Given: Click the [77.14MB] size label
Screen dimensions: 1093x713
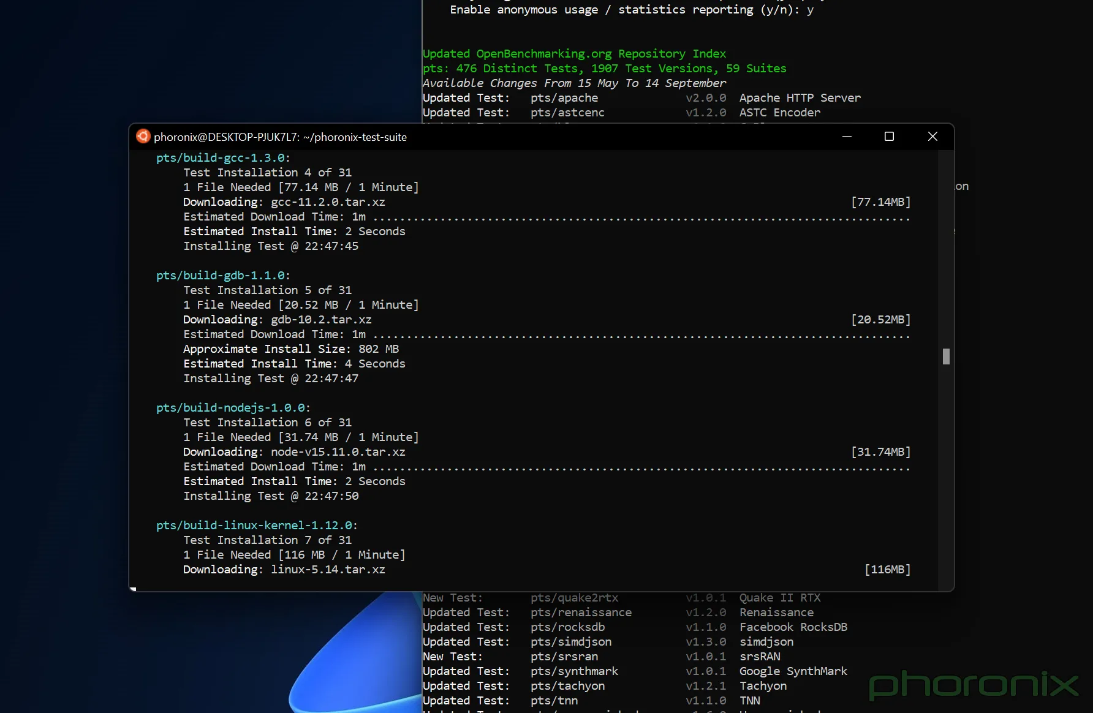Looking at the screenshot, I should pyautogui.click(x=881, y=202).
